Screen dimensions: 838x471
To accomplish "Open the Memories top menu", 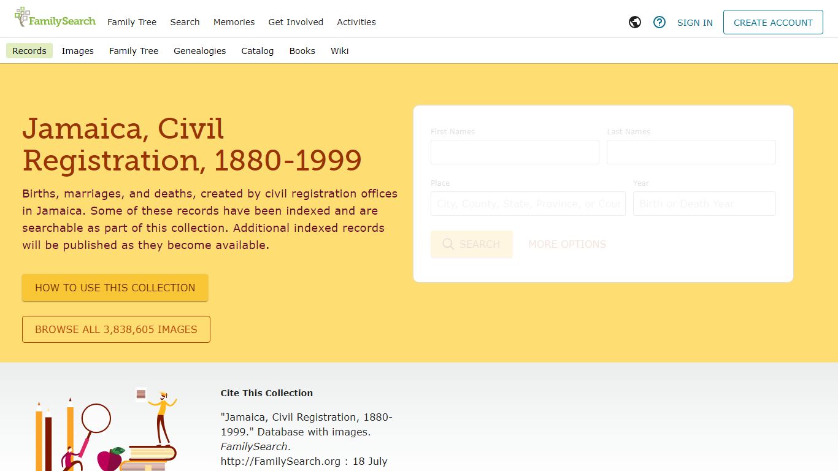I will click(234, 22).
